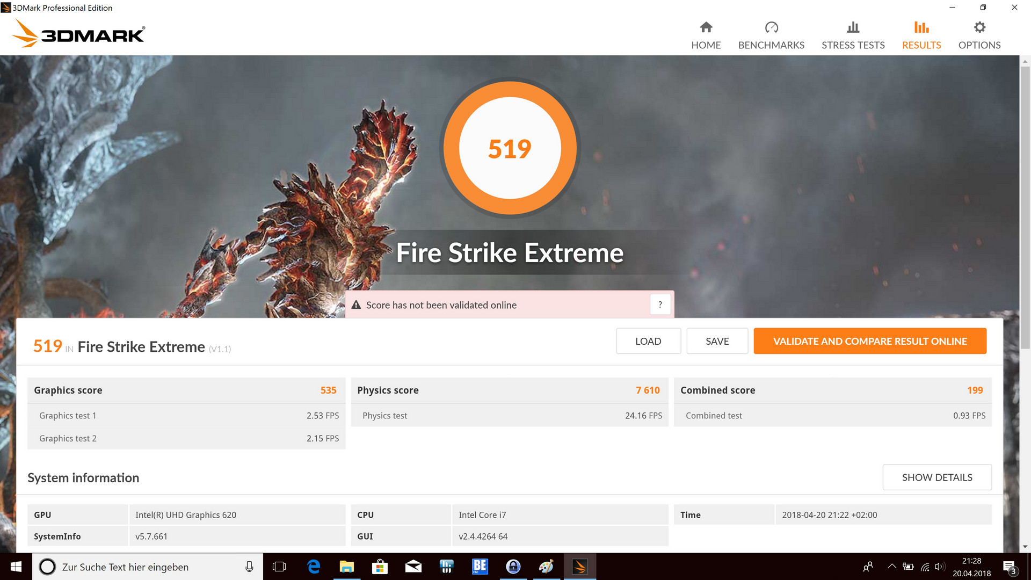This screenshot has height=580, width=1031.
Task: Click the Fire Strike Extreme banner title
Action: (510, 252)
